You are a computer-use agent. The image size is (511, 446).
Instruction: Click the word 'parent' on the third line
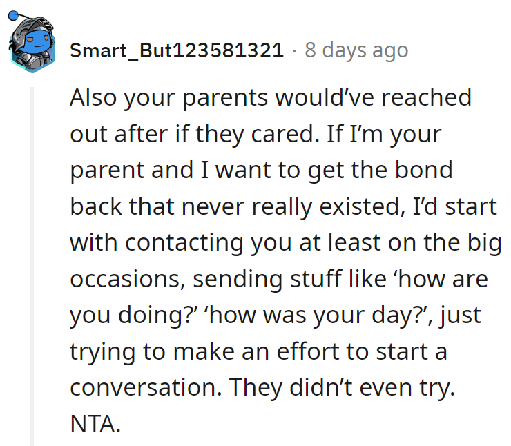108,171
